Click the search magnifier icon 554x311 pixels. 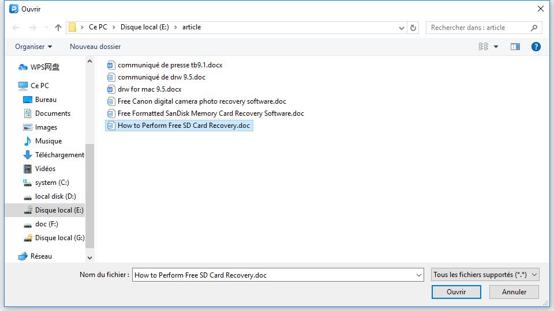click(x=534, y=28)
